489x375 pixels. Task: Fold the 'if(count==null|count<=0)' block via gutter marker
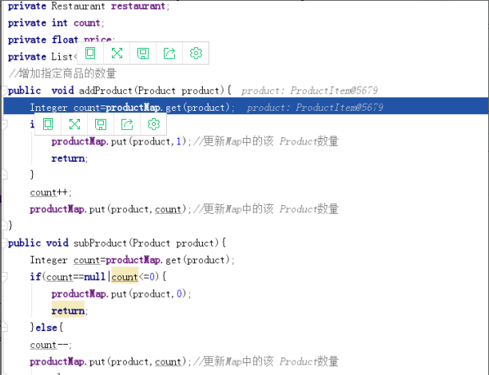(x=4, y=277)
